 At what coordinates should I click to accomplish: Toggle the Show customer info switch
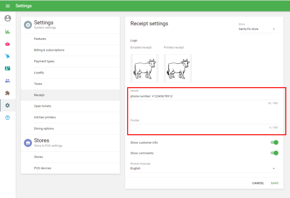pyautogui.click(x=274, y=143)
